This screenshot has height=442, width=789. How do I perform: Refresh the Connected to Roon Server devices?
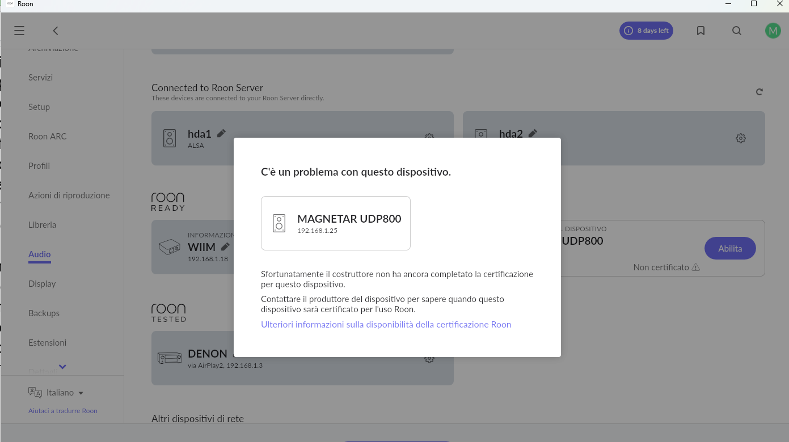click(x=759, y=92)
